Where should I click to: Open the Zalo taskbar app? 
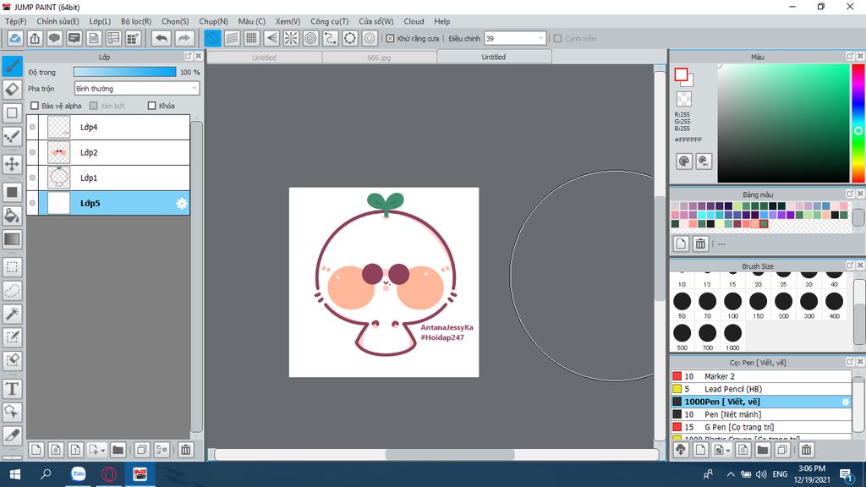coord(79,474)
